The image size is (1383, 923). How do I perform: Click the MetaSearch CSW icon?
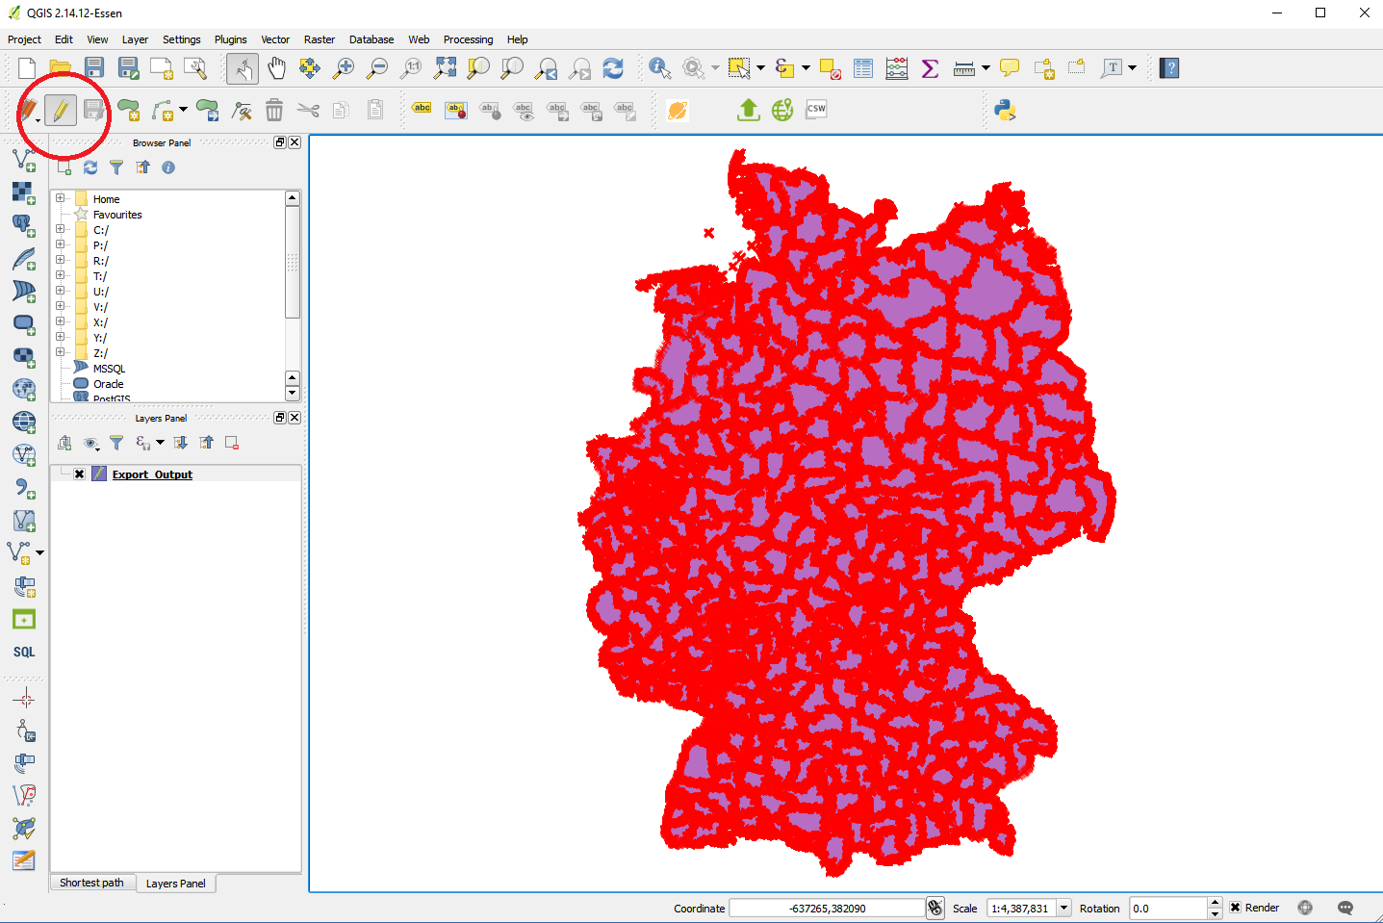click(816, 109)
